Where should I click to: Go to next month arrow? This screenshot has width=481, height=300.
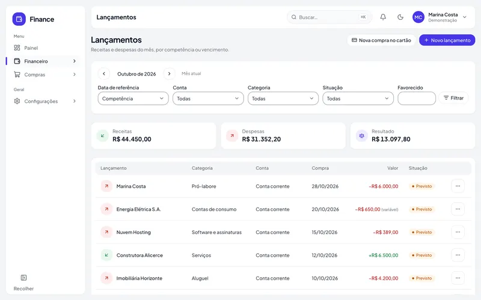click(169, 74)
